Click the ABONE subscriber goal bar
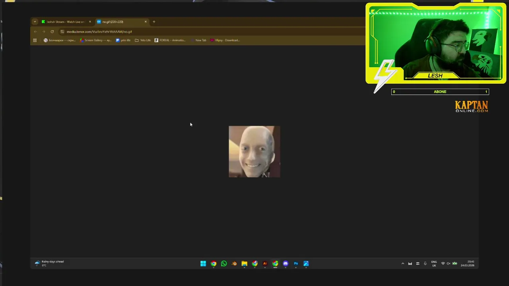Image resolution: width=509 pixels, height=286 pixels. pos(440,92)
